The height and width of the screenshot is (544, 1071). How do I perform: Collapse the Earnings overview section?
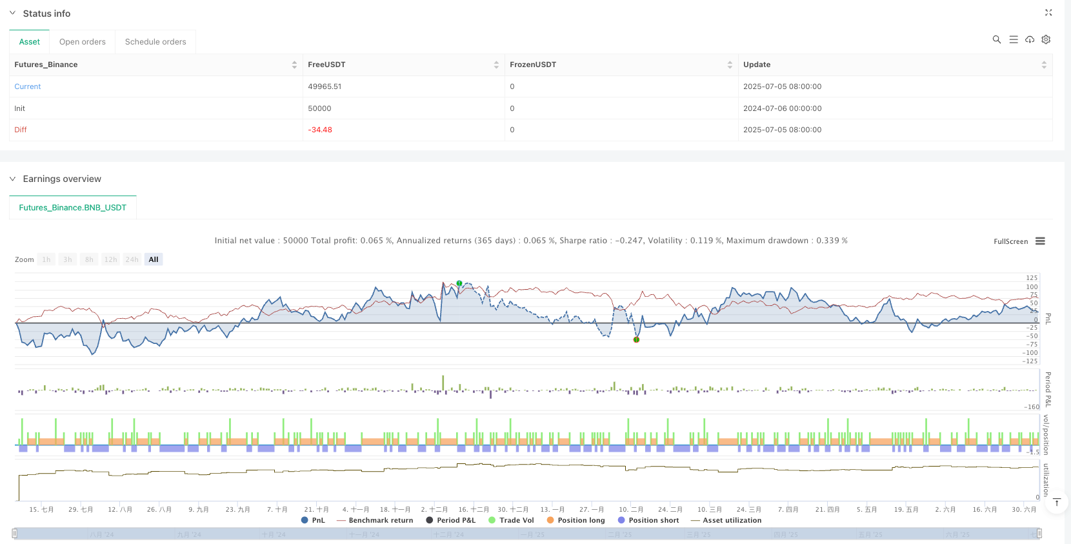[12, 179]
